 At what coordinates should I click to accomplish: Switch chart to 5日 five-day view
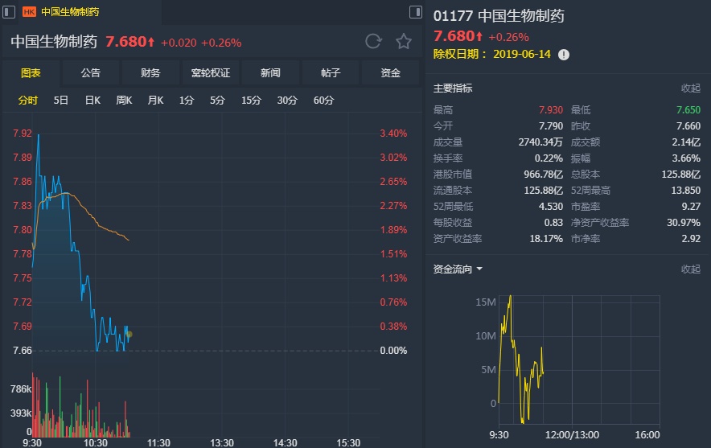(61, 101)
